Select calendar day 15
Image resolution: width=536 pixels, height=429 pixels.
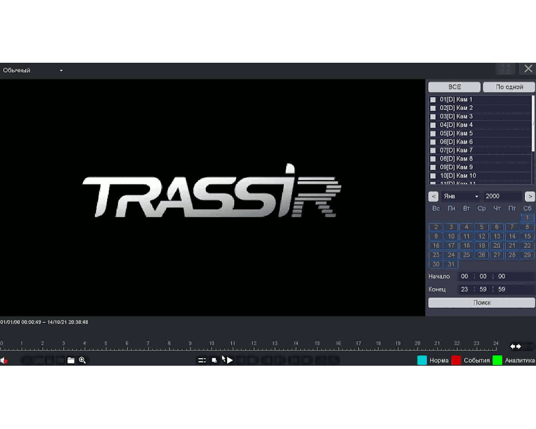tap(527, 236)
